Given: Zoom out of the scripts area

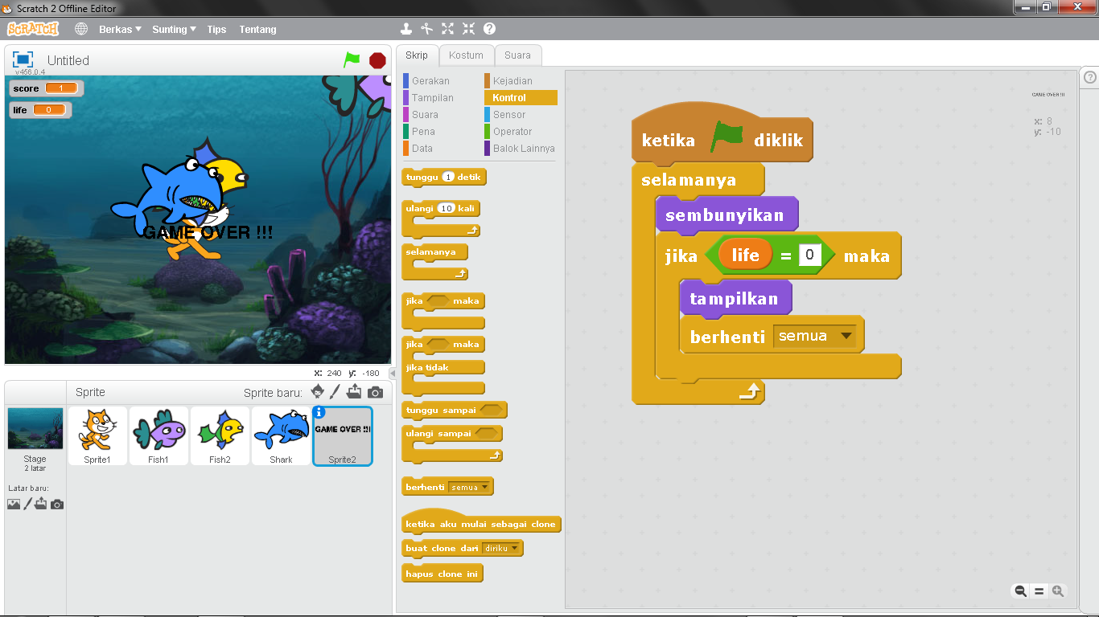Looking at the screenshot, I should [x=1019, y=590].
